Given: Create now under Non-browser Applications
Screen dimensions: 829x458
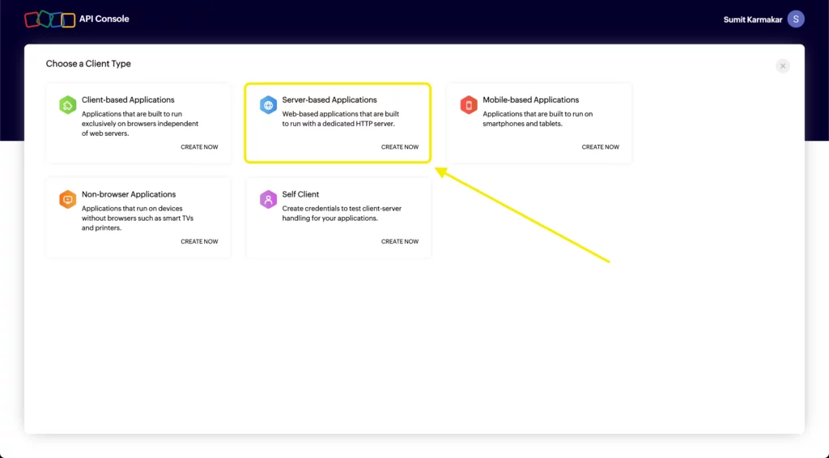Looking at the screenshot, I should (199, 241).
